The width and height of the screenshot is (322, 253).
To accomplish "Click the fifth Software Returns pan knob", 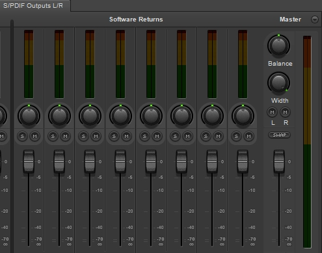I will [151, 116].
